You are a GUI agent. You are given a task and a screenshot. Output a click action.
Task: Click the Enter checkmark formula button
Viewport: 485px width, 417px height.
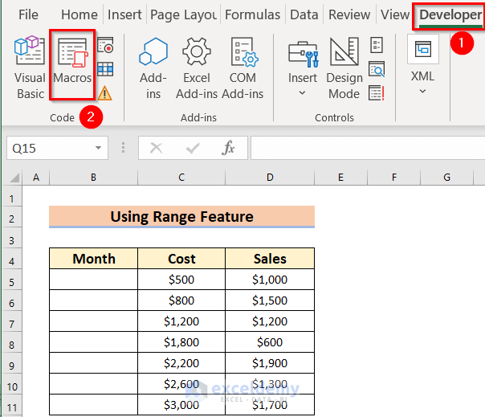click(193, 148)
